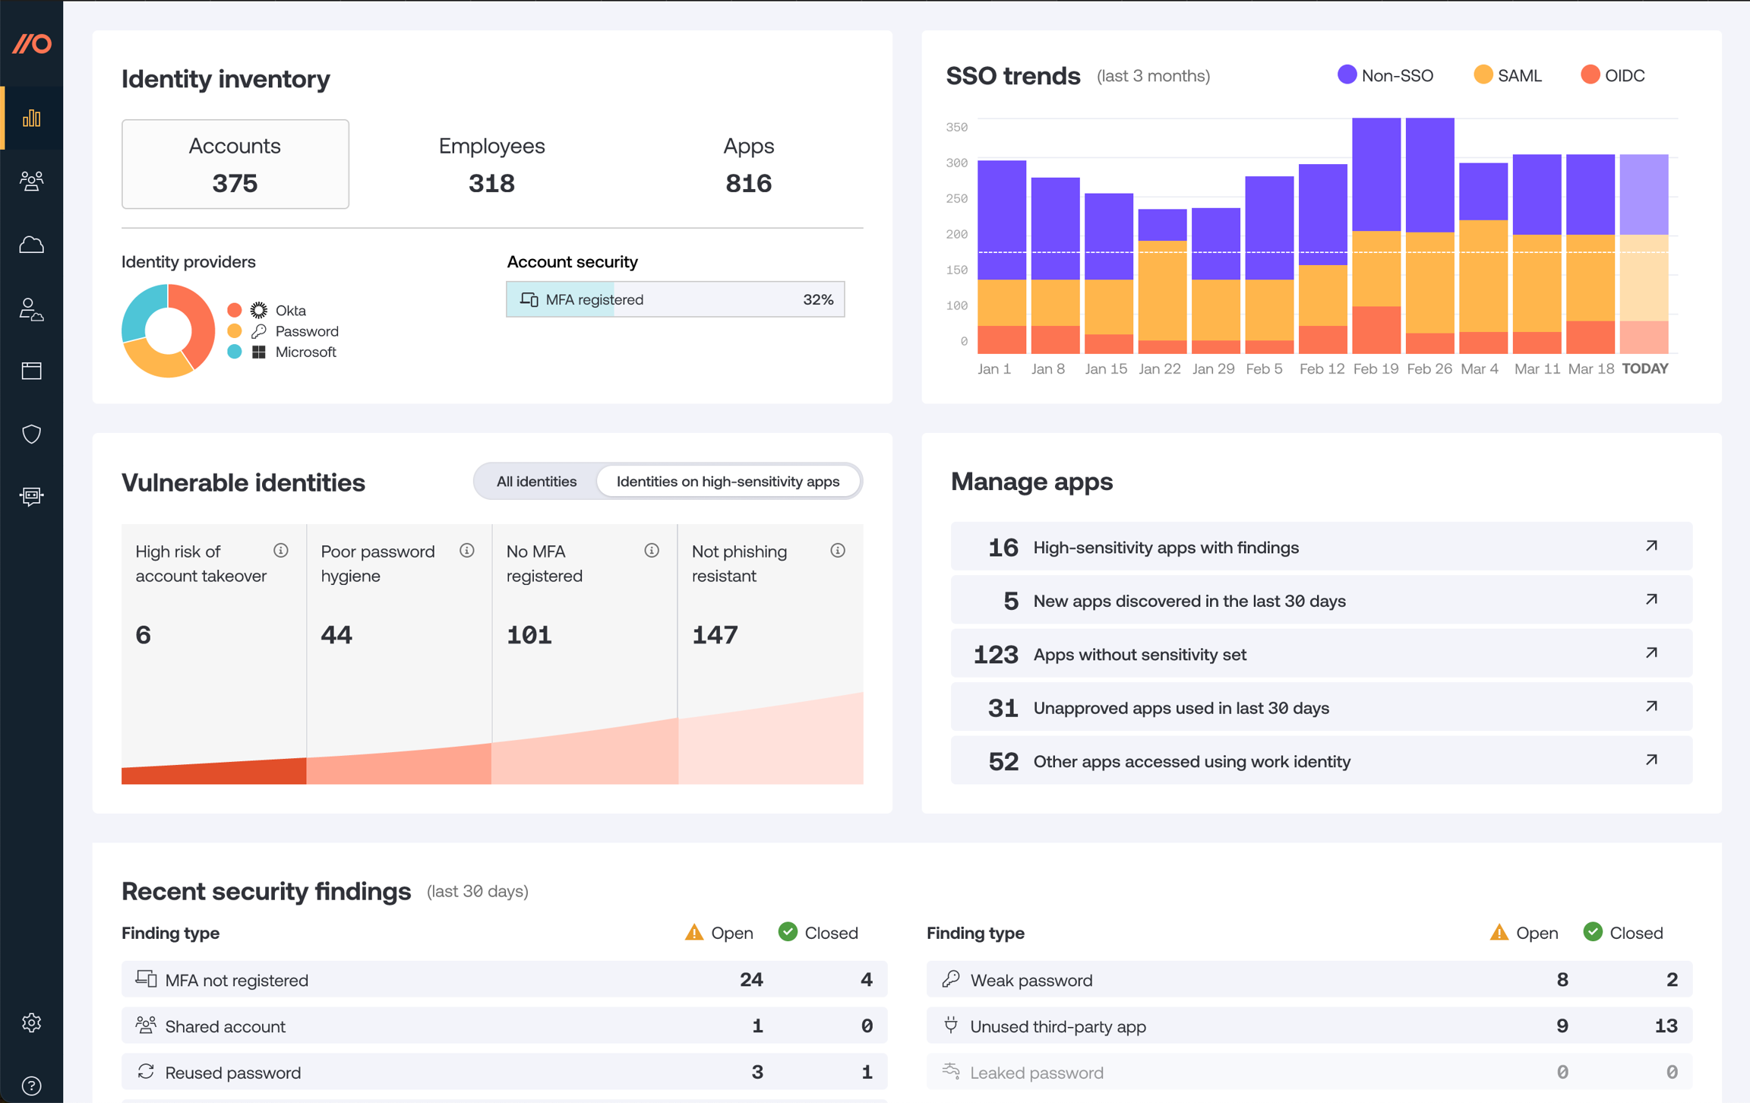The image size is (1750, 1103).
Task: Open the help question-mark icon
Action: tap(31, 1085)
